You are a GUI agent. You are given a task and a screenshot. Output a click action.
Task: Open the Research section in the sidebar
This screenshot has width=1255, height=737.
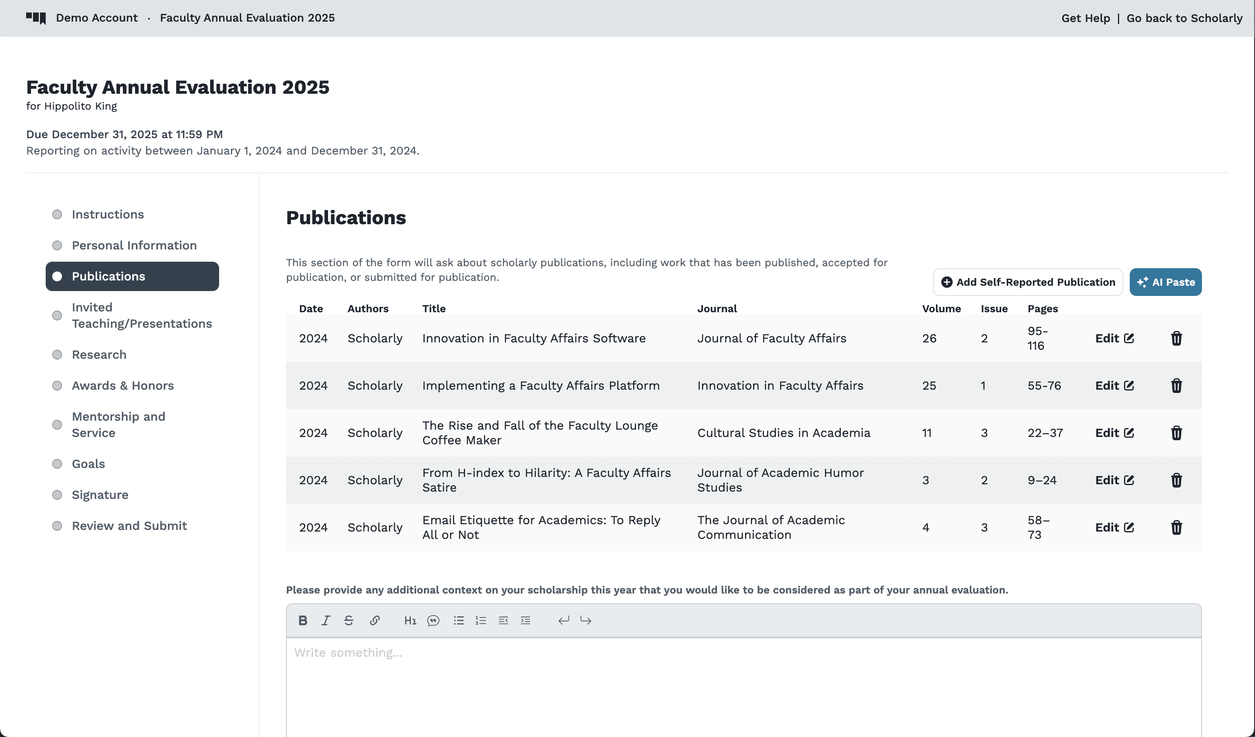(x=99, y=354)
